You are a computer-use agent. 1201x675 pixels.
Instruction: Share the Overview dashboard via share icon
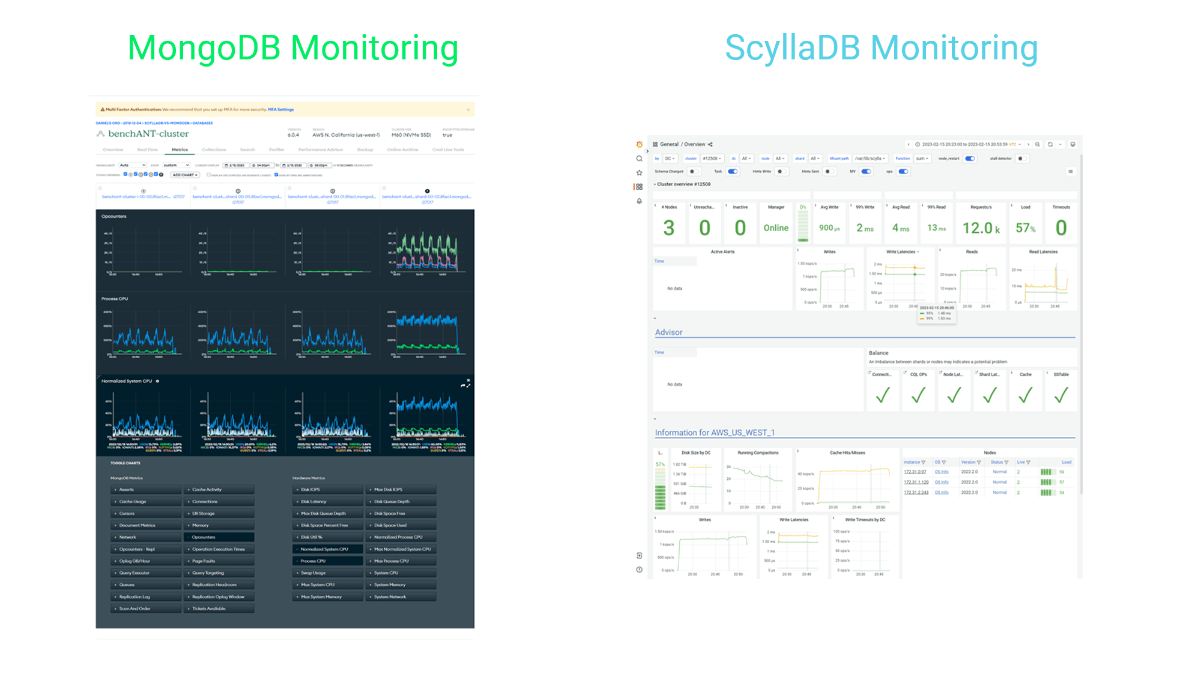point(710,144)
